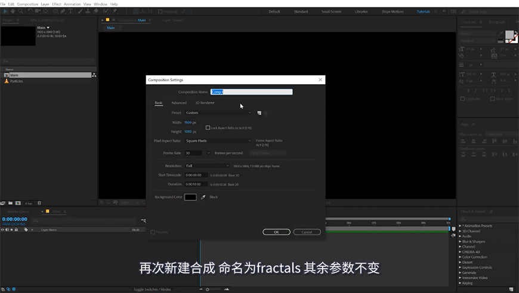
Task: Open the Composition menu in menu bar
Action: (x=27, y=4)
